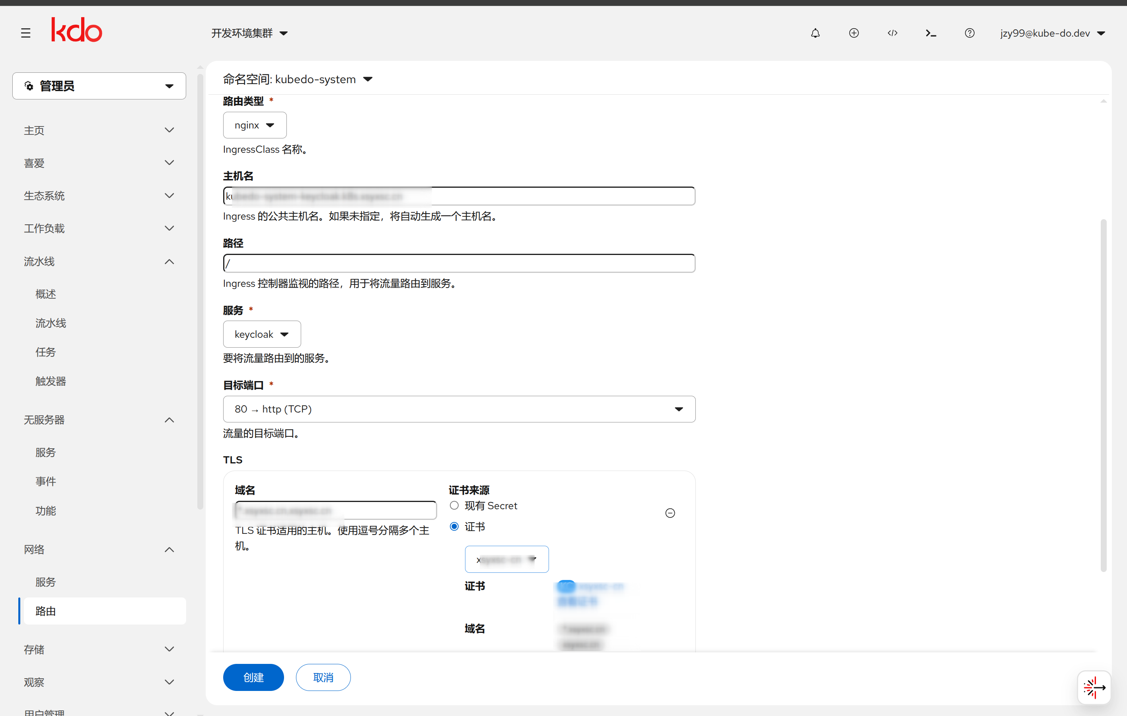1127x716 pixels.
Task: Expand the 观察 sidebar section
Action: (99, 682)
